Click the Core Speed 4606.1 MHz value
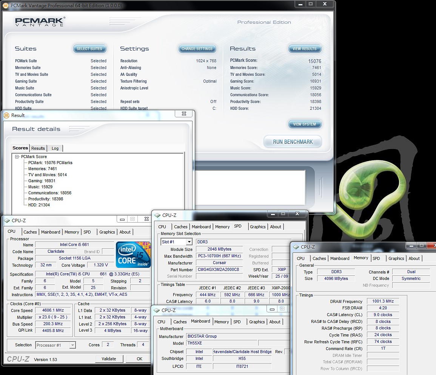 [x=53, y=310]
